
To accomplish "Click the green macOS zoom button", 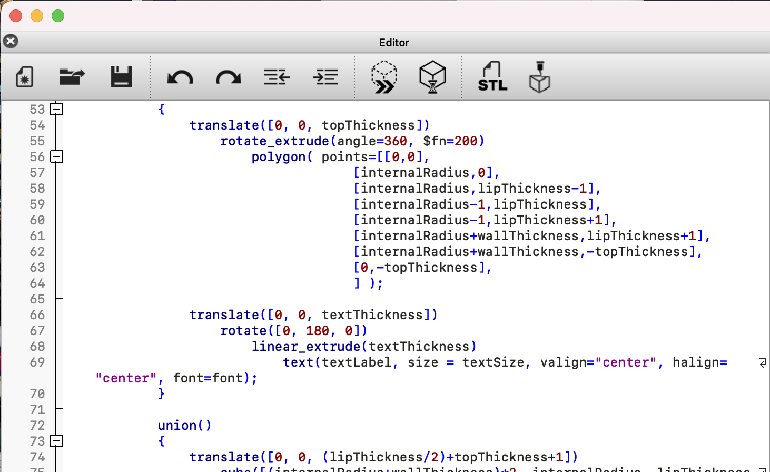I will (58, 16).
